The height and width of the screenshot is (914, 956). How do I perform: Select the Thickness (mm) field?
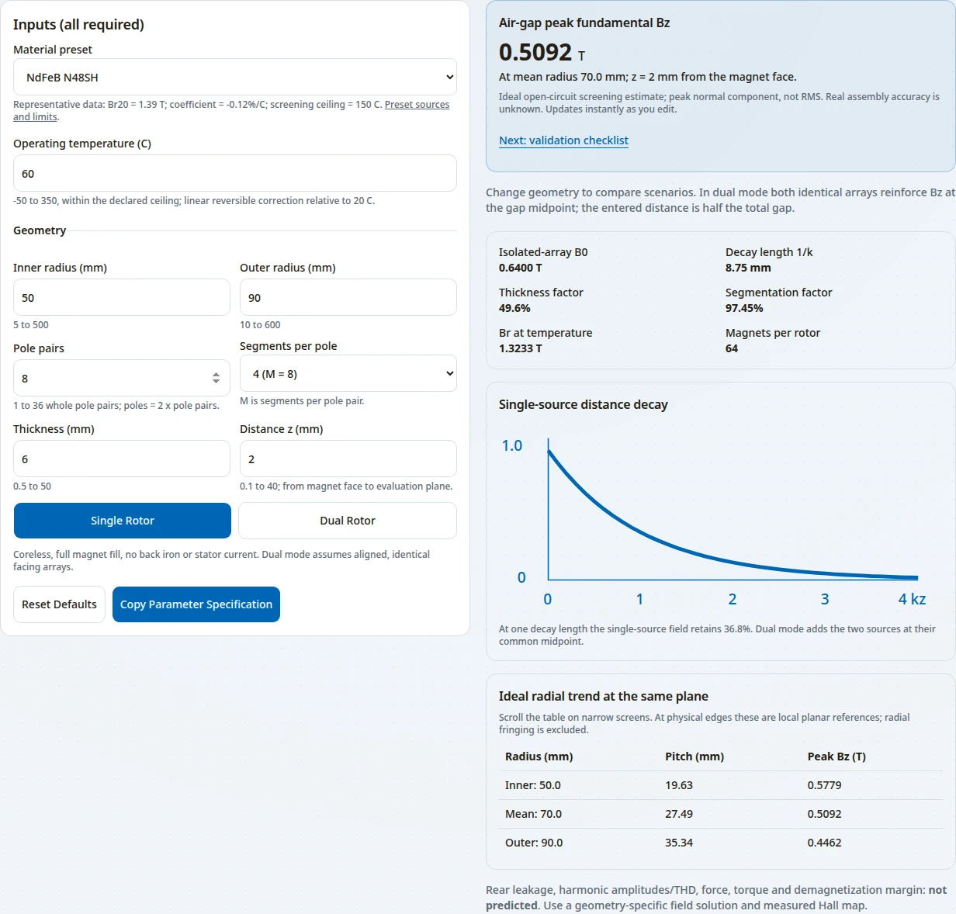(122, 459)
